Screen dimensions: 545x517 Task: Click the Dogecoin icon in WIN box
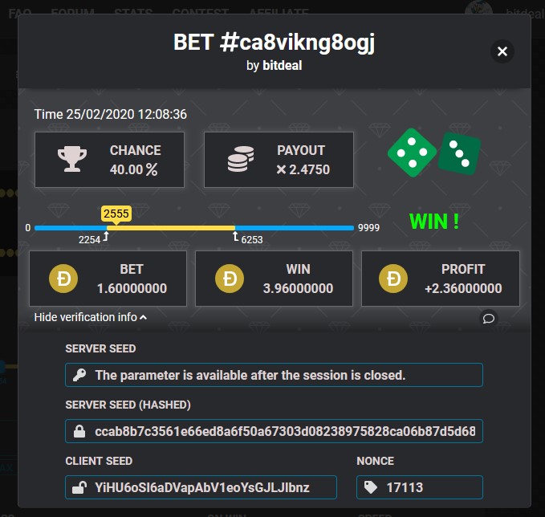click(x=230, y=279)
